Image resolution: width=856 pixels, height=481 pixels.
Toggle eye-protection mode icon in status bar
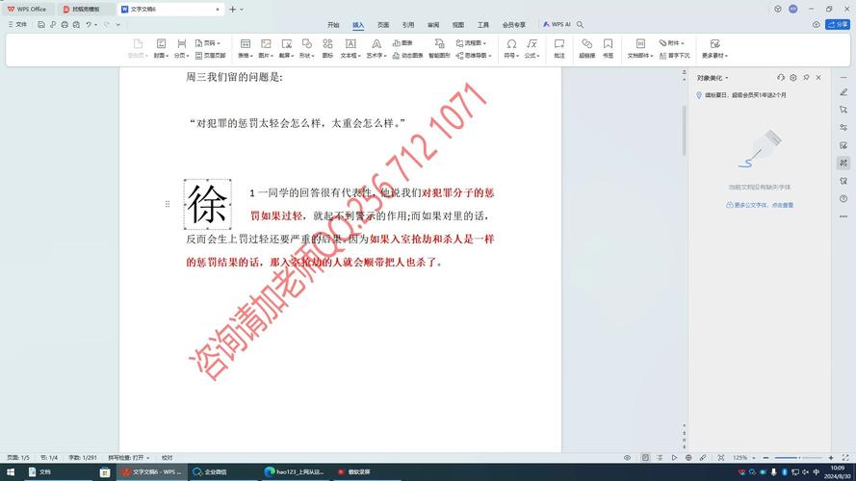point(627,458)
